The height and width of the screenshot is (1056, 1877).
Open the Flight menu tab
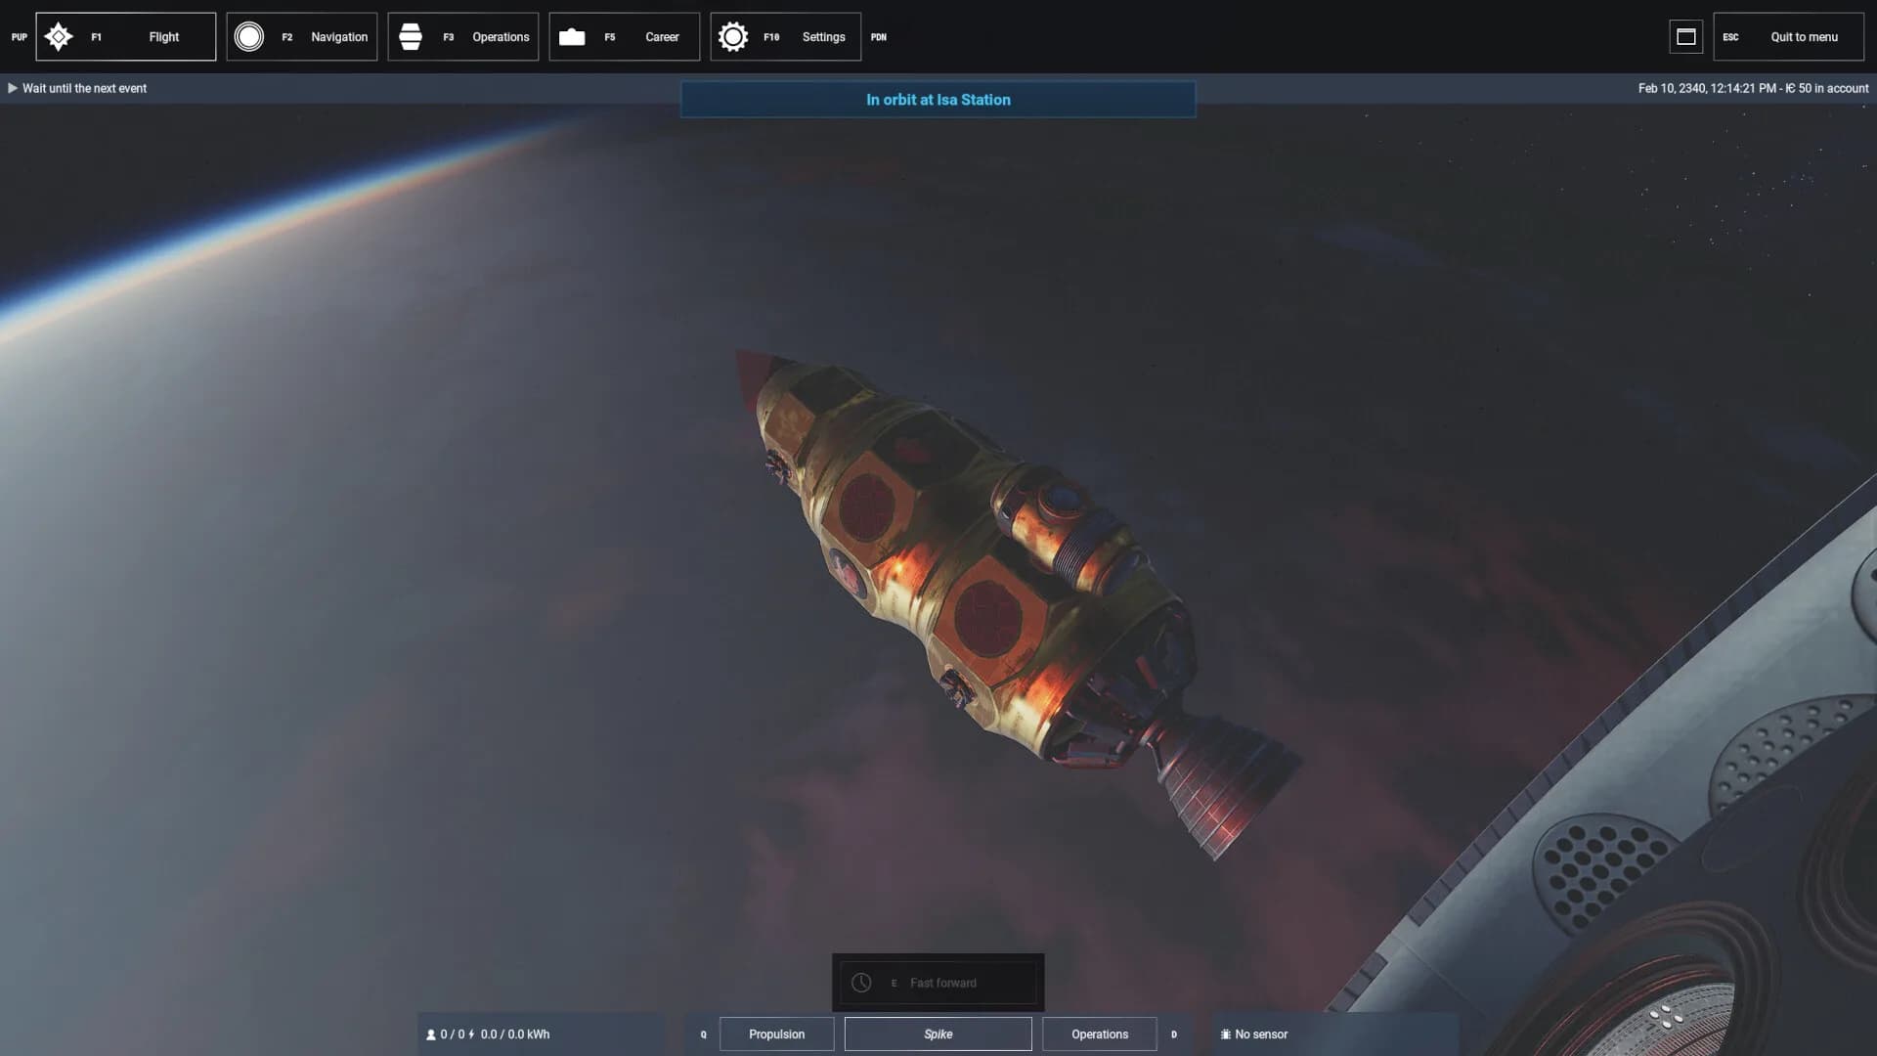126,37
